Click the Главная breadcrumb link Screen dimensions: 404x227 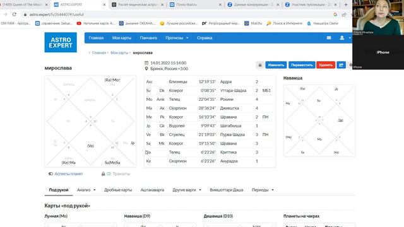(x=99, y=53)
